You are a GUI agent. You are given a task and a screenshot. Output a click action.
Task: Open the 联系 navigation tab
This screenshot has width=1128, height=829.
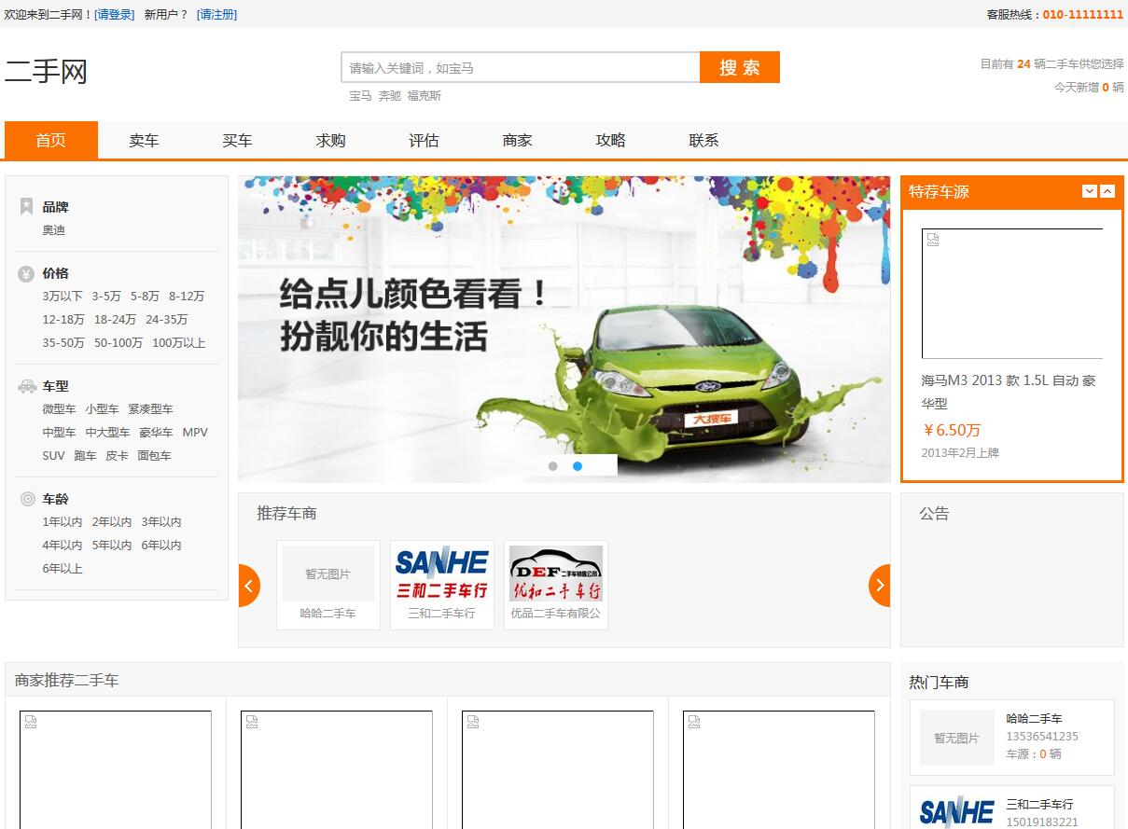(703, 140)
